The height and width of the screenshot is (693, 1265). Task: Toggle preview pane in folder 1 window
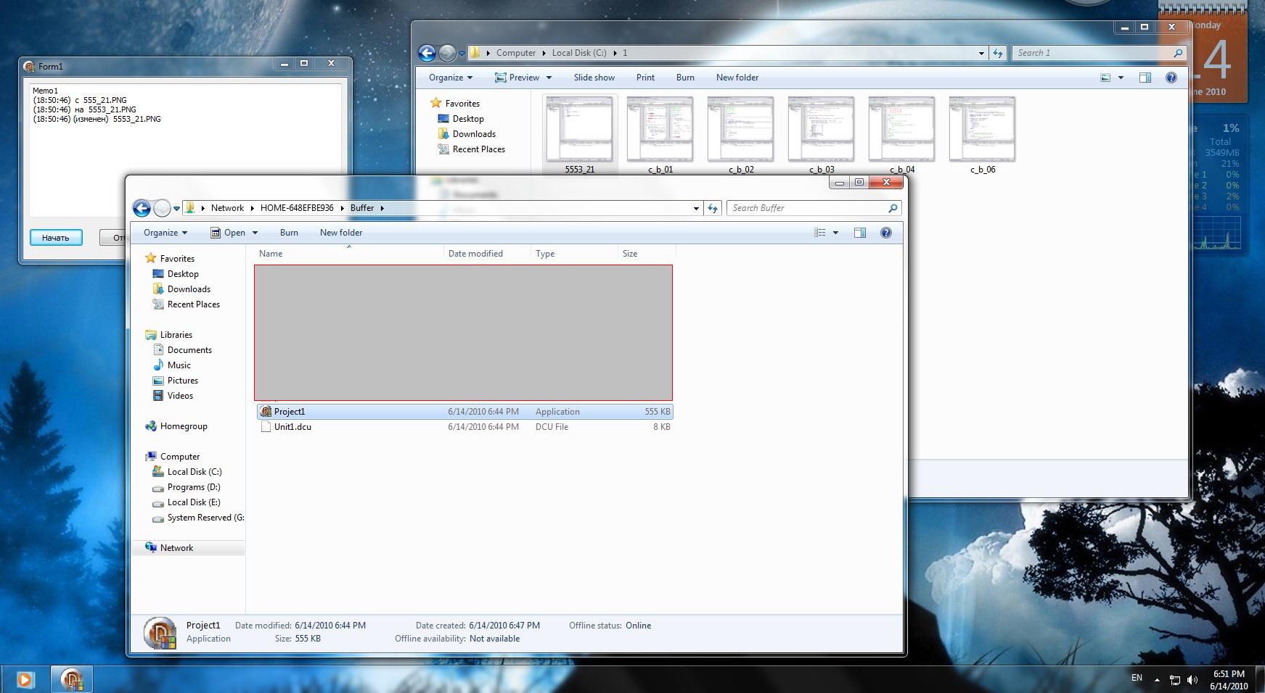[1145, 78]
